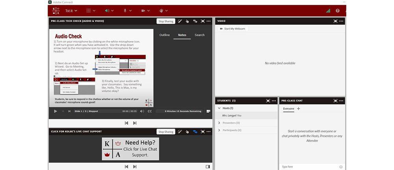Play the slide presentation

click(x=56, y=111)
